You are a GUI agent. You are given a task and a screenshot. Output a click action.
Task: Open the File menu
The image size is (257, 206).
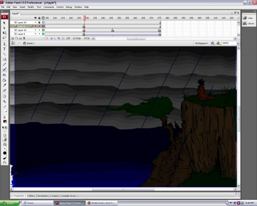pyautogui.click(x=3, y=7)
